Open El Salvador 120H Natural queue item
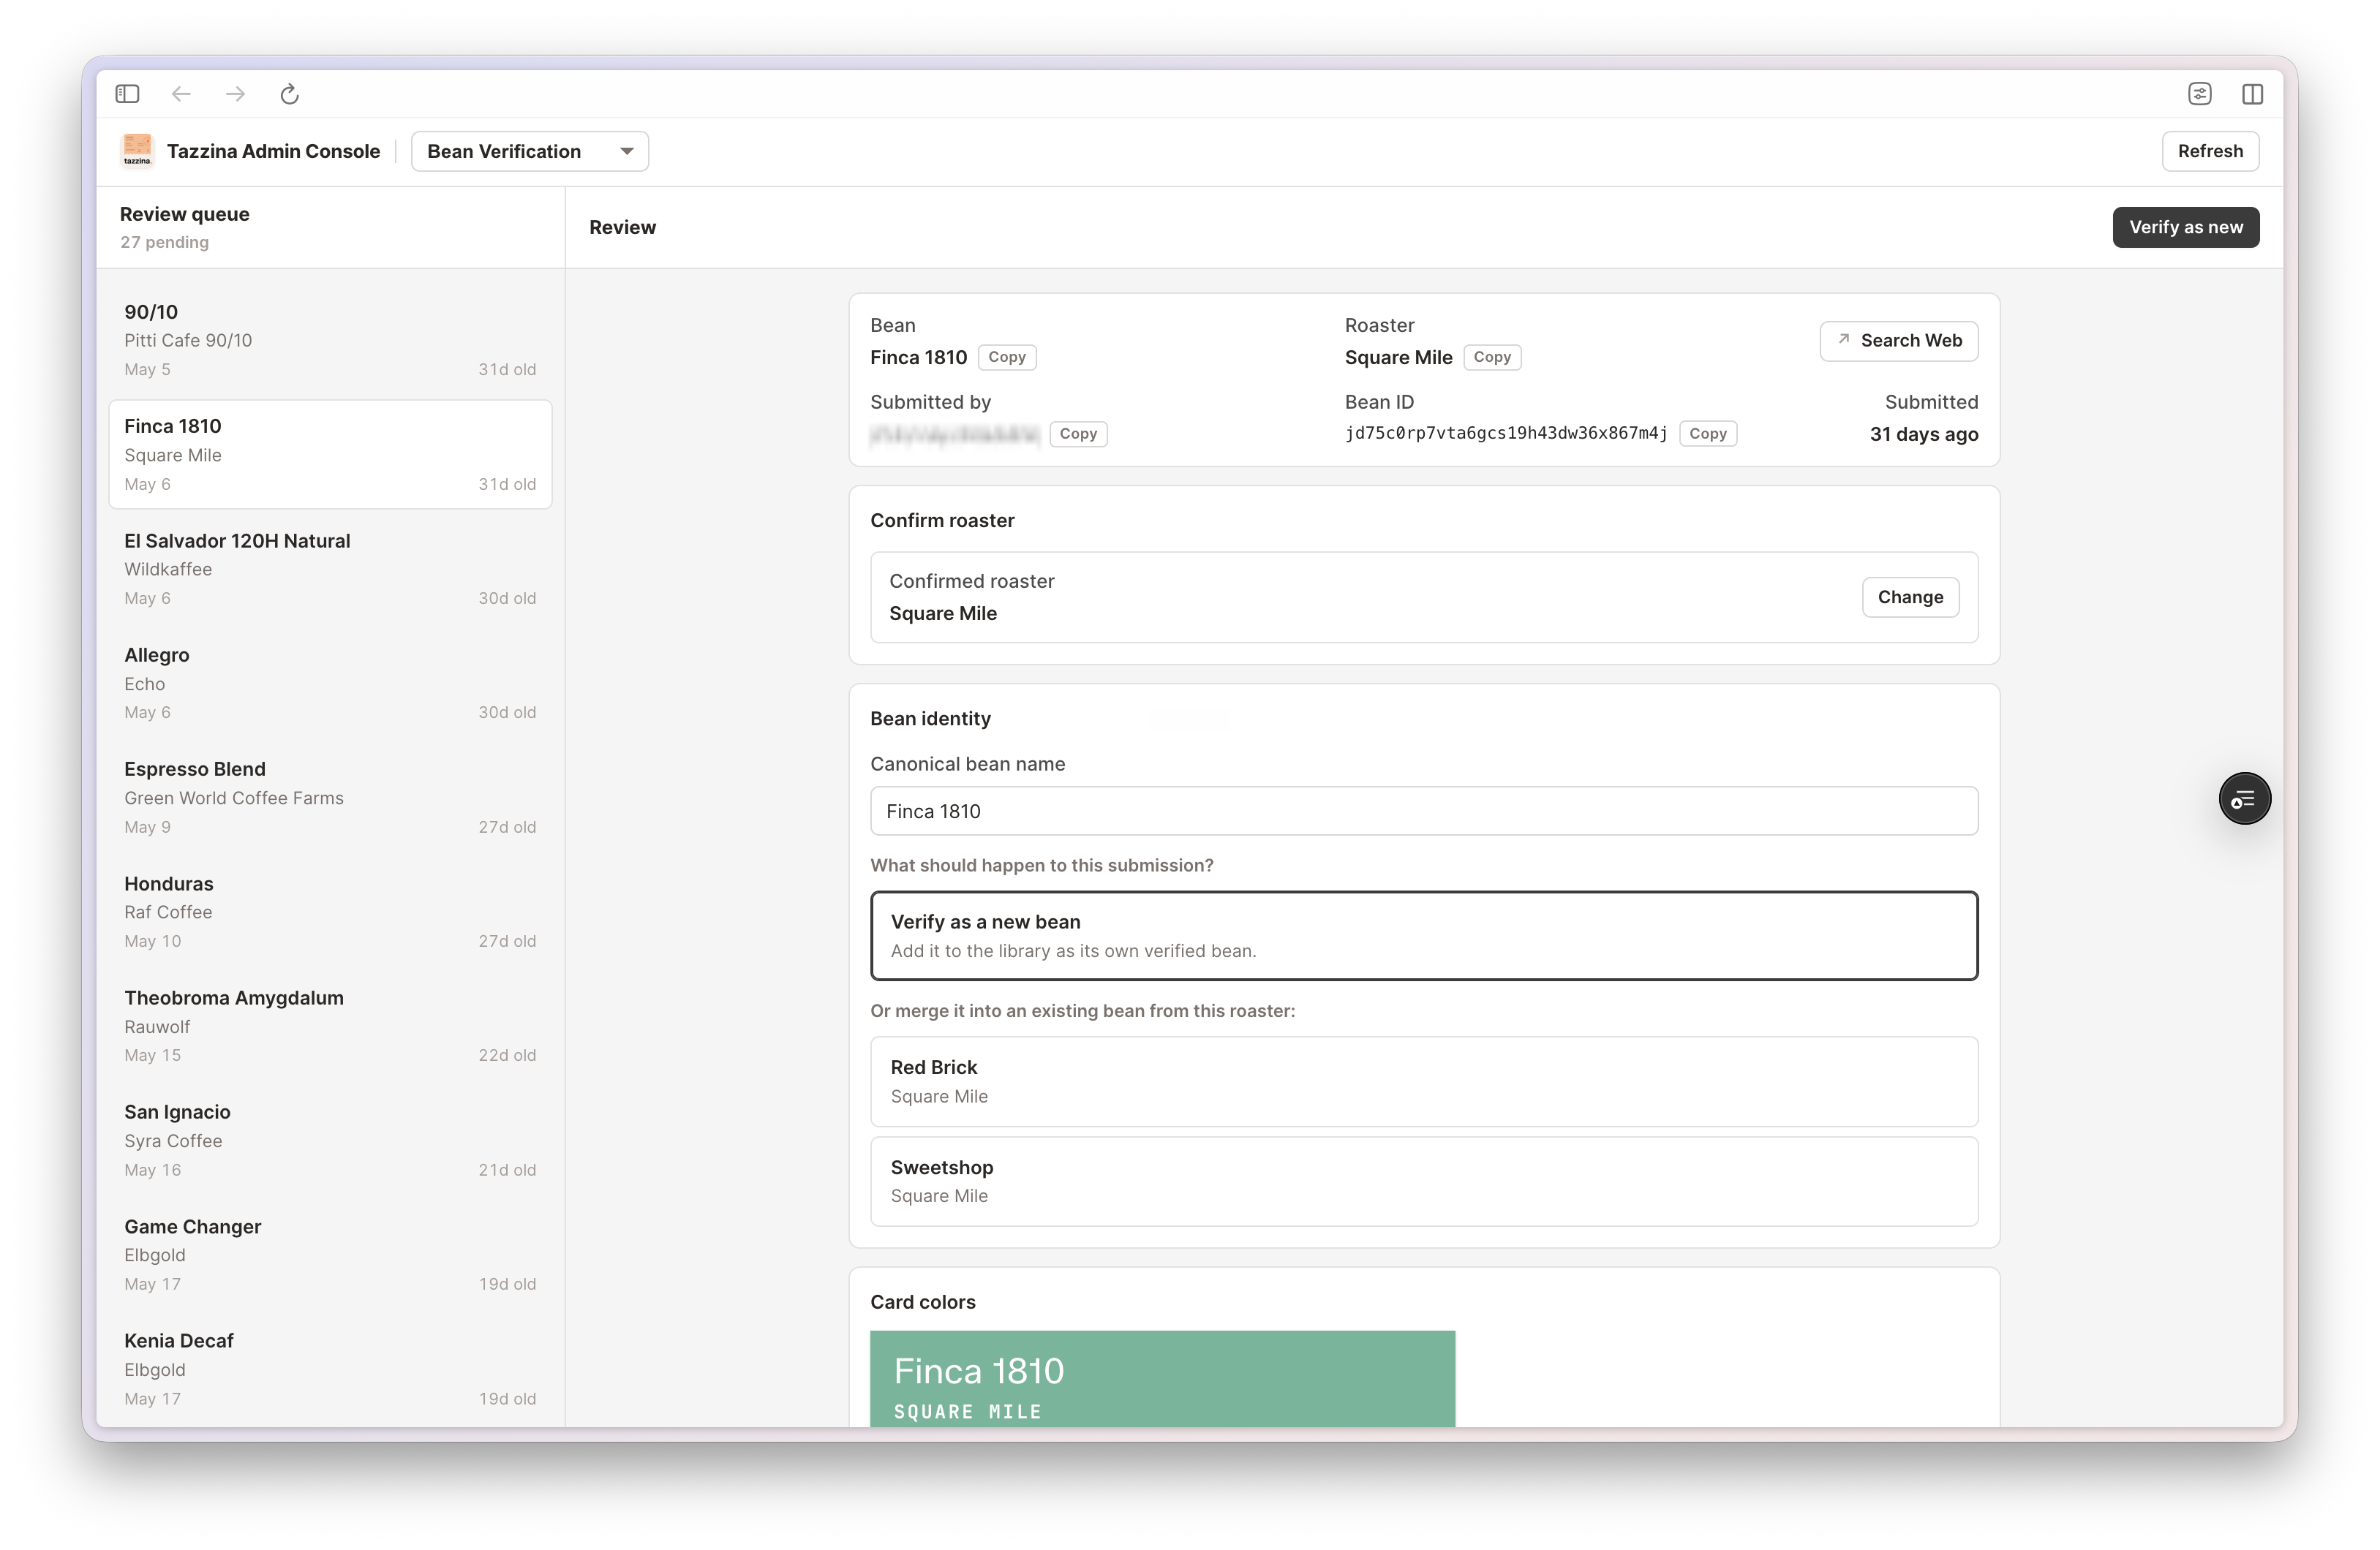The image size is (2380, 1550). [x=330, y=569]
